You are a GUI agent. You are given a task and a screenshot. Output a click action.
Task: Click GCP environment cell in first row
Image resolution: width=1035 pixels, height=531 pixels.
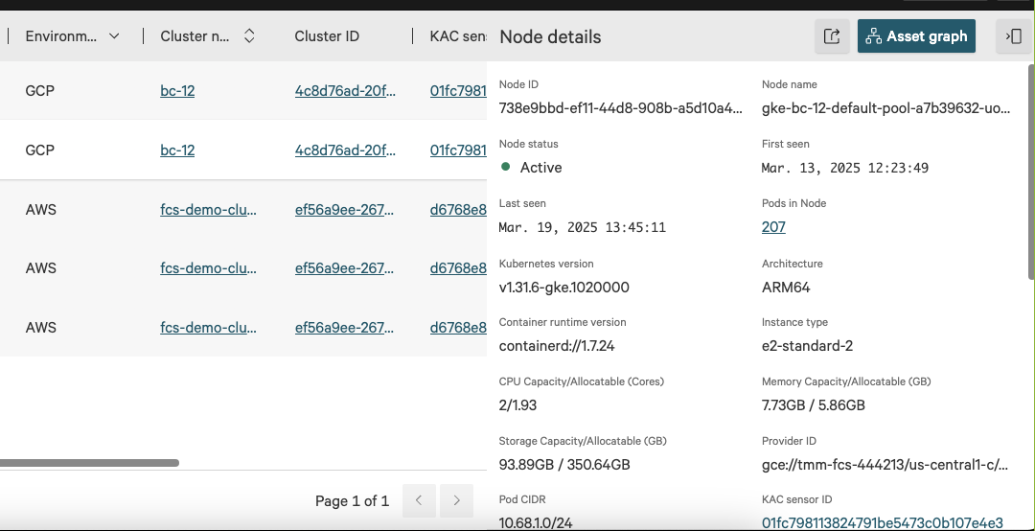pyautogui.click(x=39, y=91)
